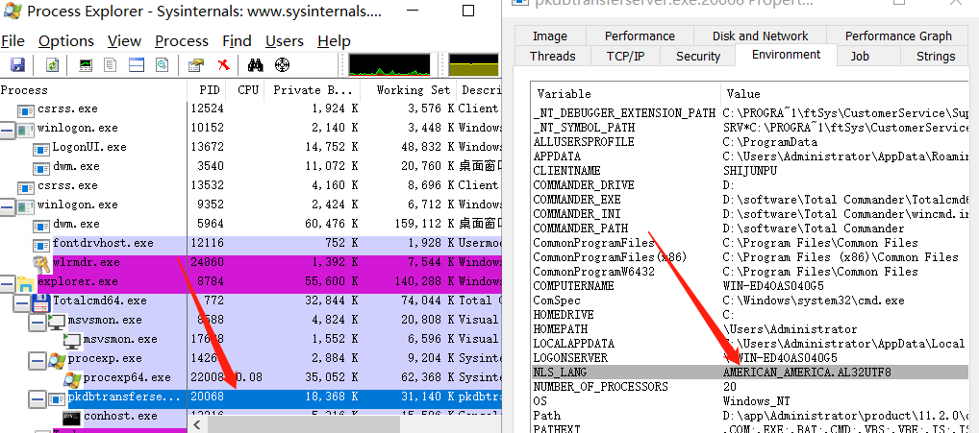Switch to the Performance Graph tab

[x=898, y=36]
